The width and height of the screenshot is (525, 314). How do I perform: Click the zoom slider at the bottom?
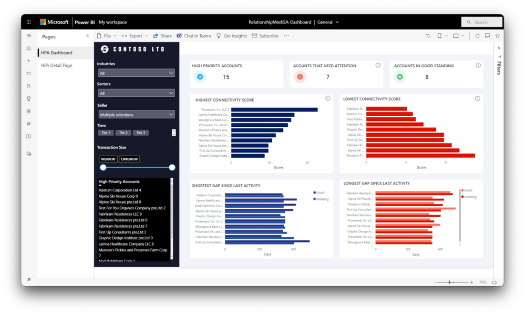[451, 282]
